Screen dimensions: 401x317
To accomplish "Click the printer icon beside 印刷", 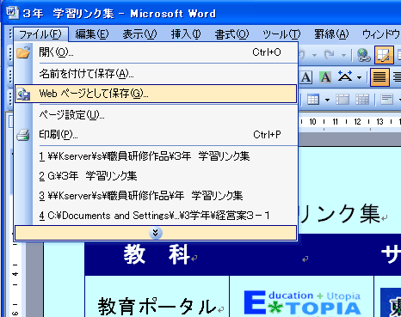I will 23,135.
